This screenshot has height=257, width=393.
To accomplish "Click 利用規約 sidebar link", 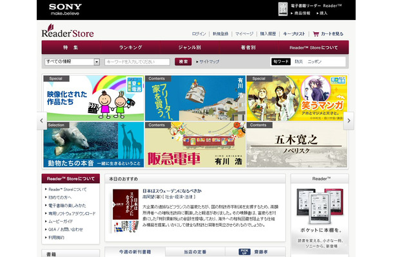I will pyautogui.click(x=57, y=238).
